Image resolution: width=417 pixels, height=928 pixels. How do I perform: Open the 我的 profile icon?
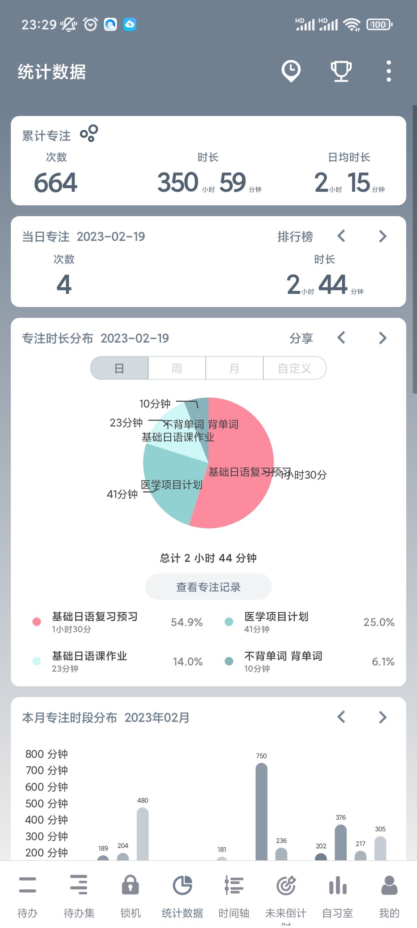click(389, 885)
